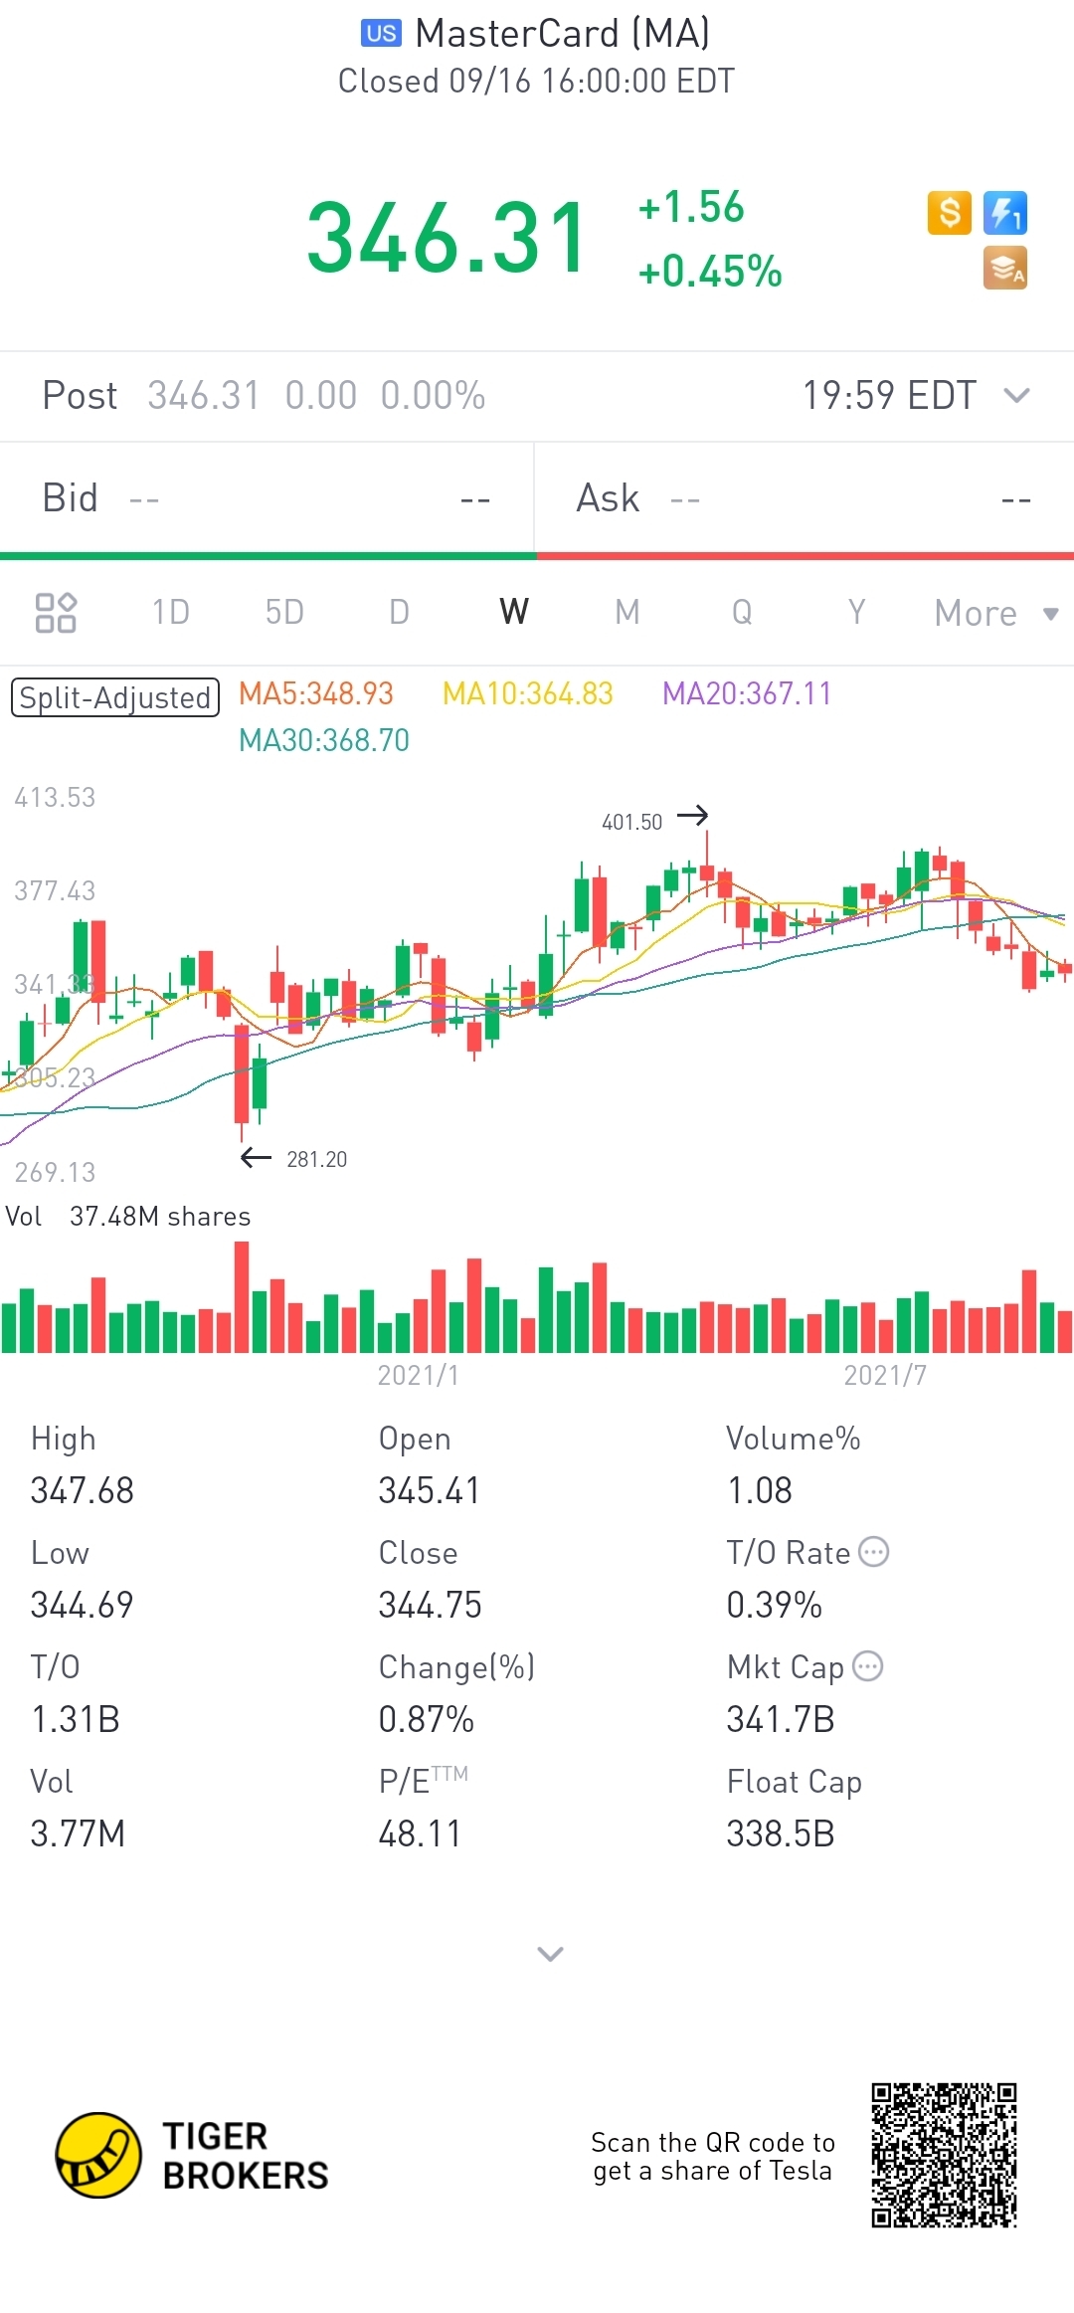Tap the +0.45% change value

(710, 271)
